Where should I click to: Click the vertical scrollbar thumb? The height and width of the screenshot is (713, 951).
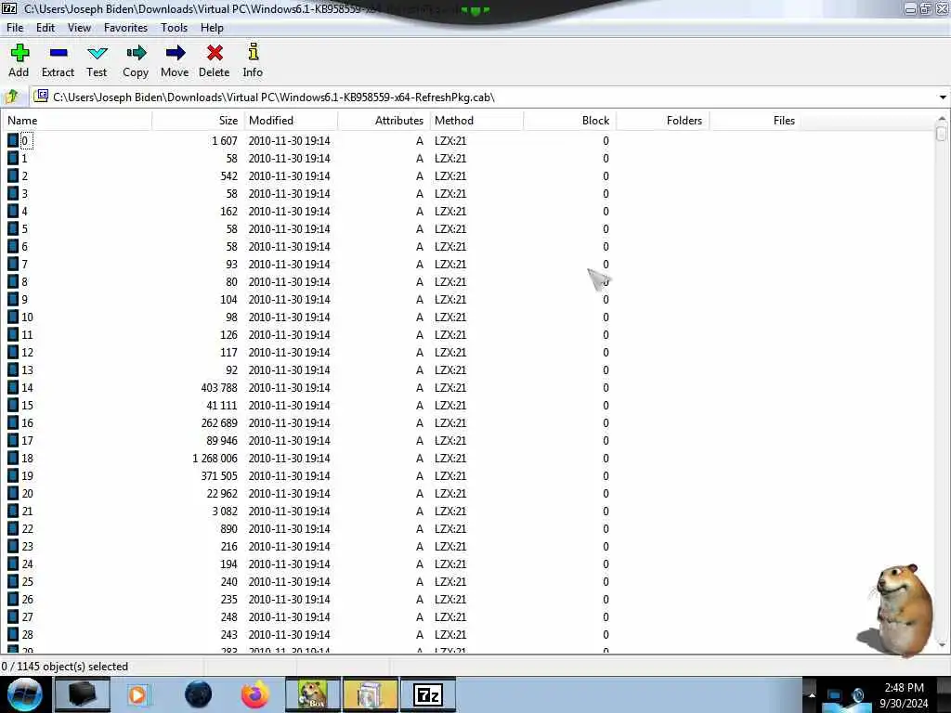(x=942, y=133)
